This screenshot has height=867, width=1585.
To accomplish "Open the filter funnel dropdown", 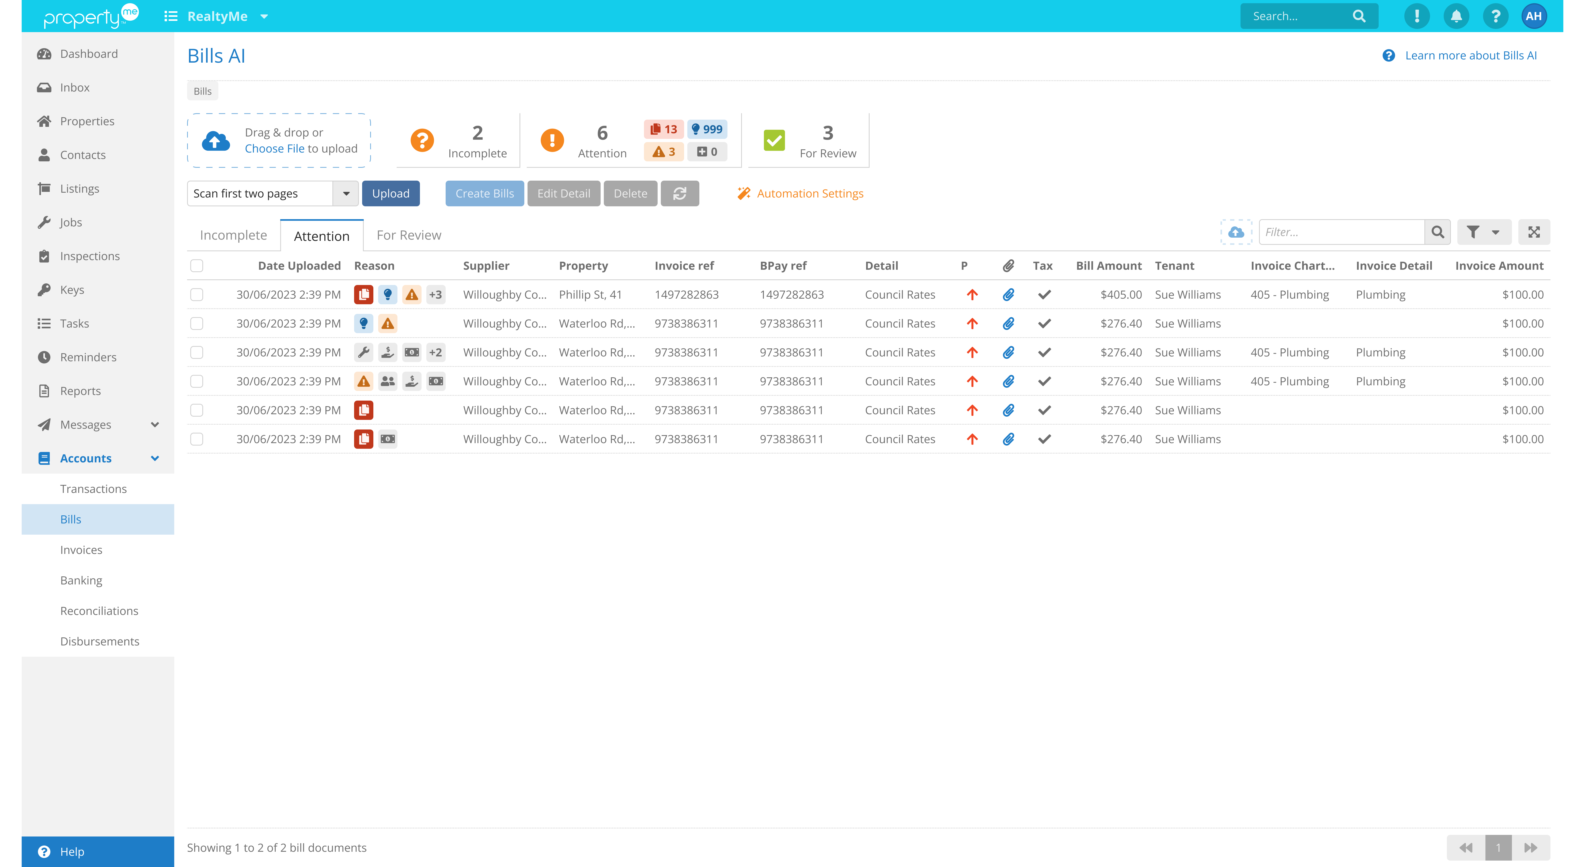I will coord(1484,232).
